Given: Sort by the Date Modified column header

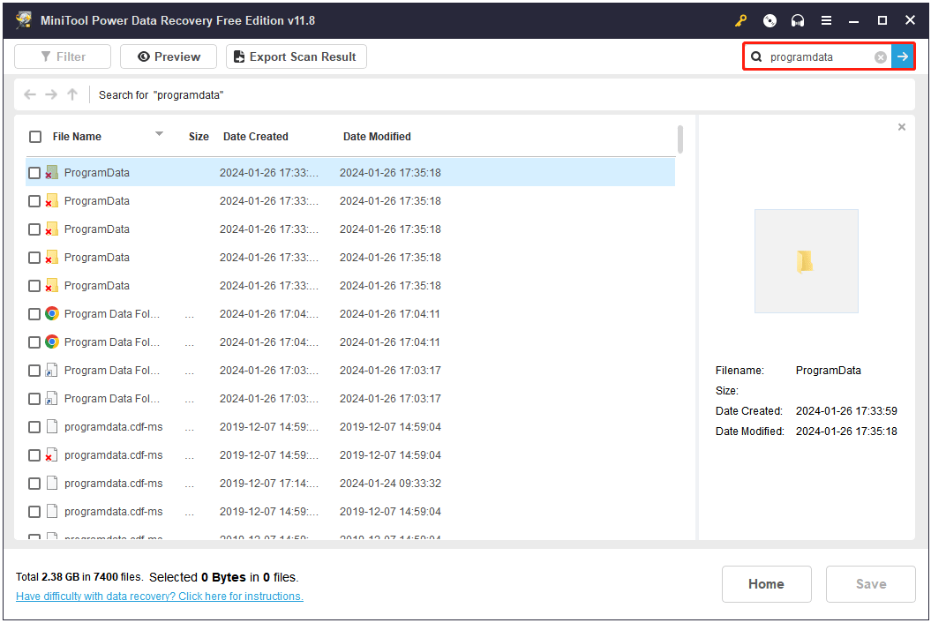Looking at the screenshot, I should tap(377, 137).
